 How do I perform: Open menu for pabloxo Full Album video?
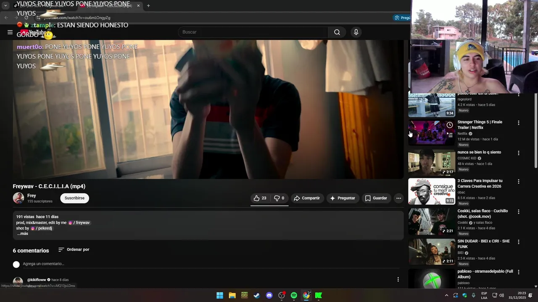pos(518,272)
